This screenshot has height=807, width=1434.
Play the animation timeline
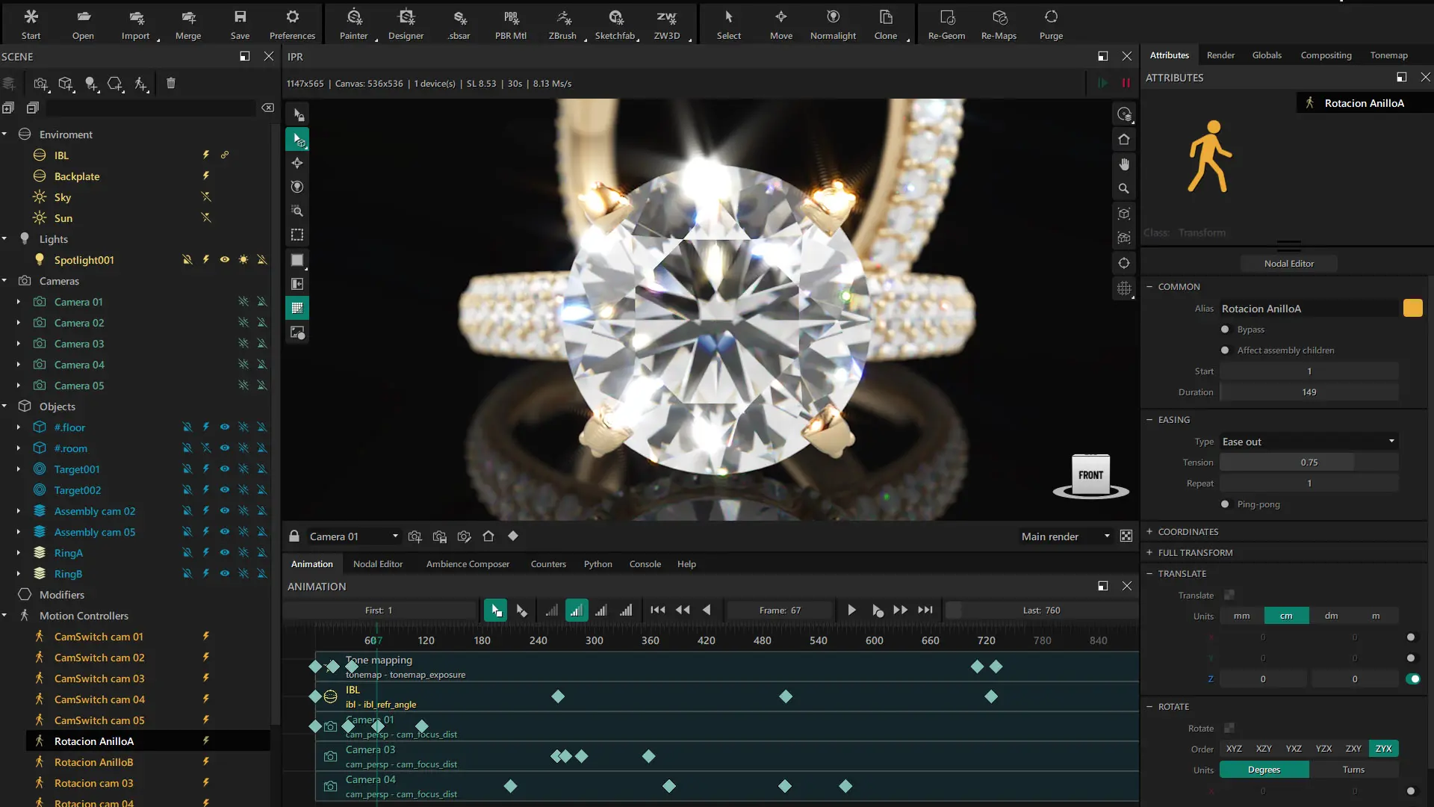[x=851, y=610]
